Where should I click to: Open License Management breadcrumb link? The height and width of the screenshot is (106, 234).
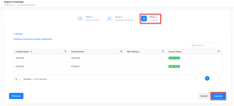[x=26, y=5]
